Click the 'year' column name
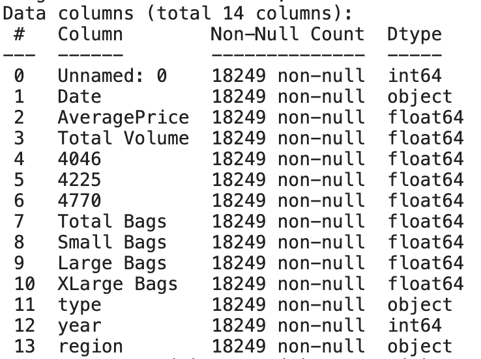 (x=79, y=326)
